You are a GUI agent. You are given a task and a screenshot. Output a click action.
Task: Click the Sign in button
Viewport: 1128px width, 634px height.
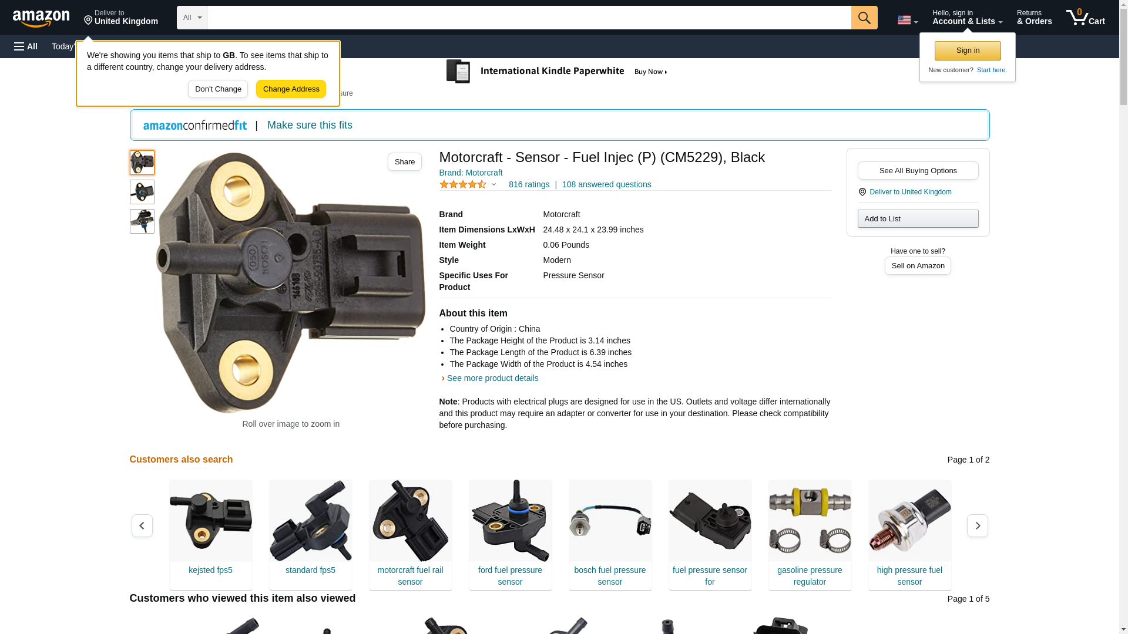(x=968, y=50)
